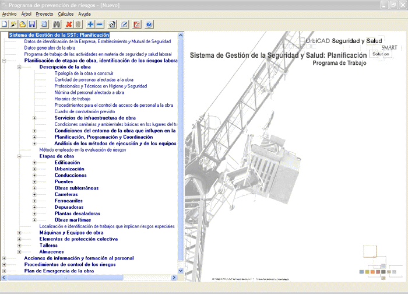The height and width of the screenshot is (294, 408).
Task: Expand Análisis de los métodos de ejecución
Action: coord(34,143)
